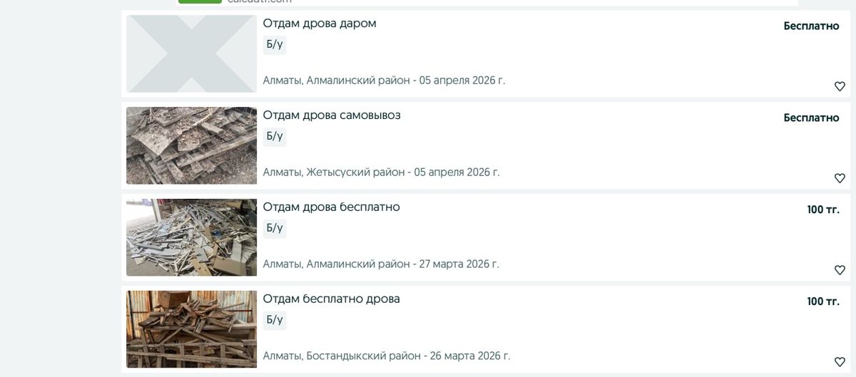
Task: Open listing titled 'Отдам дрова самовывоз'
Action: 332,115
